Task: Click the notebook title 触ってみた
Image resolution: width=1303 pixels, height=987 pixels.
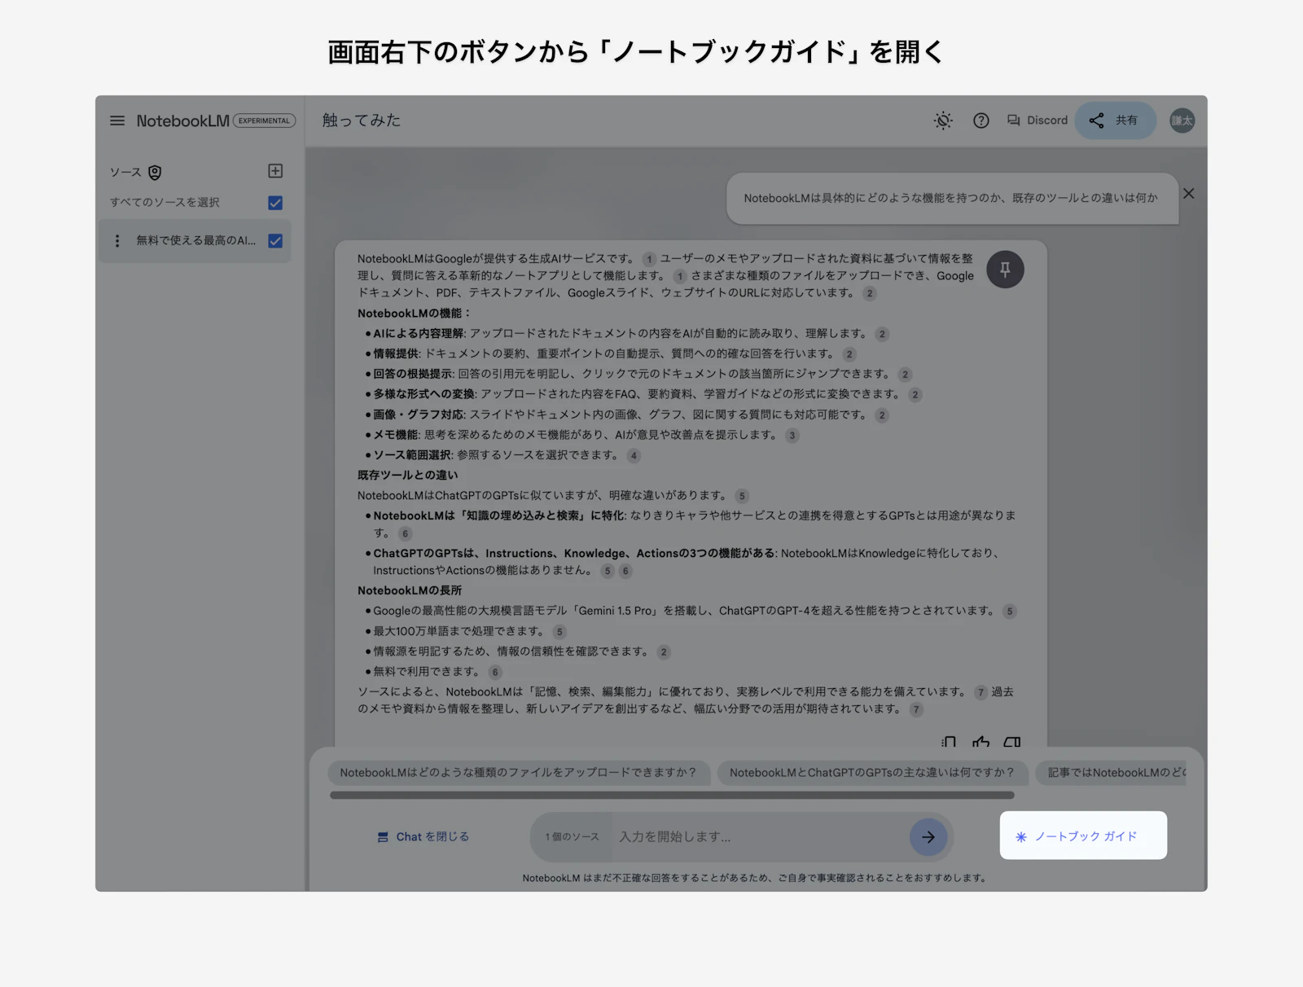Action: (362, 121)
